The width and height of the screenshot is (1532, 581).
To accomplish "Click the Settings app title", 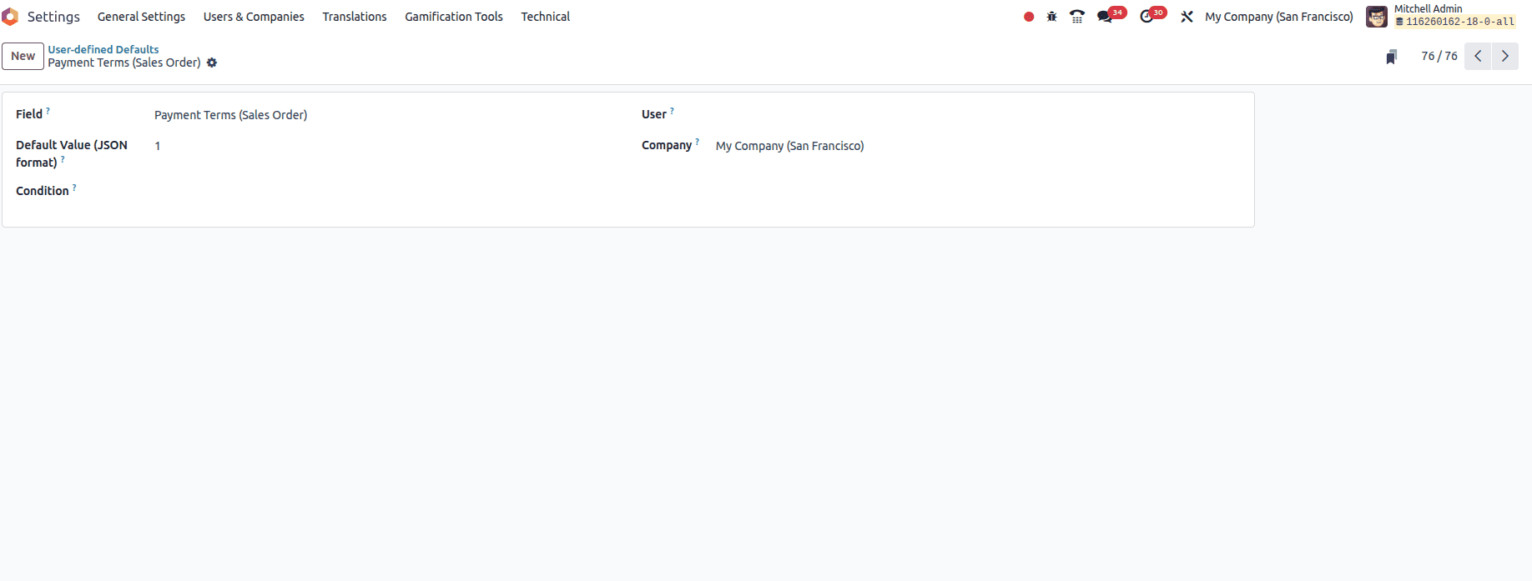I will click(x=53, y=17).
